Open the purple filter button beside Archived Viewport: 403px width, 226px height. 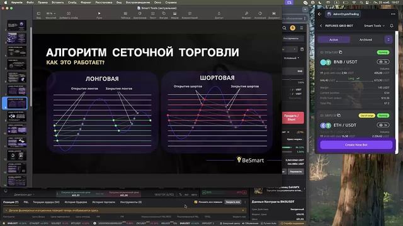[389, 40]
